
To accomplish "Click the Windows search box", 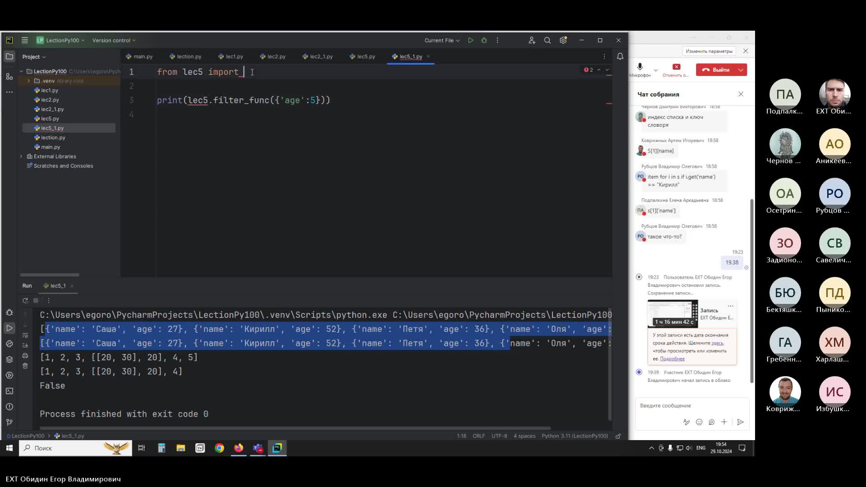I will coord(75,448).
